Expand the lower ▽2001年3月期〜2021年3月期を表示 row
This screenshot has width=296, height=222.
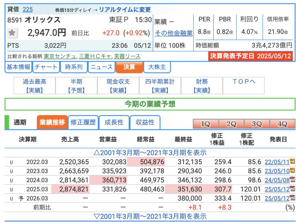coord(150,217)
